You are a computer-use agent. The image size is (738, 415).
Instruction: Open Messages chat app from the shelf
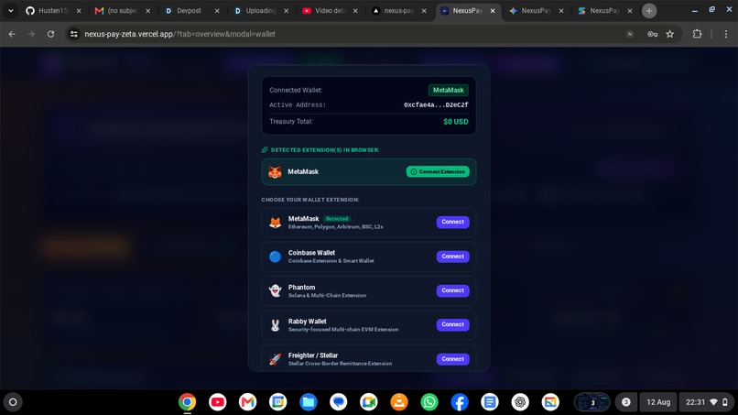coord(339,402)
